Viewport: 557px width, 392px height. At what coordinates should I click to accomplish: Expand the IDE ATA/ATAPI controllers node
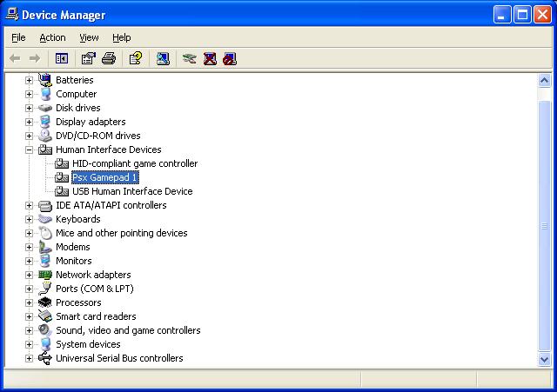coord(29,205)
